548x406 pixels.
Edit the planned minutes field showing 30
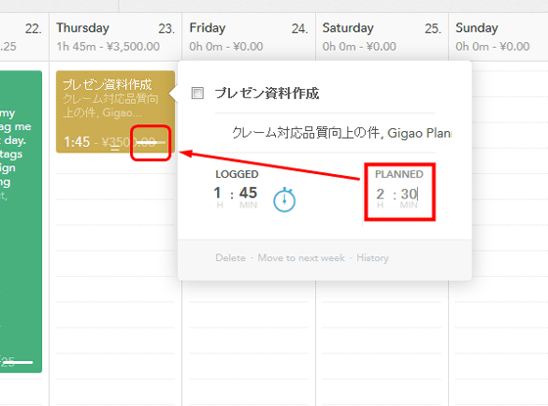pyautogui.click(x=409, y=194)
